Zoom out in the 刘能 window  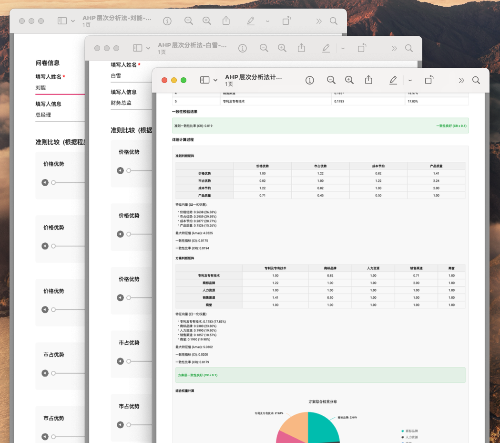[x=188, y=21]
